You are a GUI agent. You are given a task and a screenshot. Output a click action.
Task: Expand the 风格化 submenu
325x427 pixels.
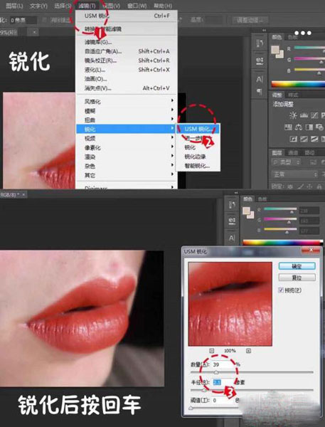coord(127,102)
